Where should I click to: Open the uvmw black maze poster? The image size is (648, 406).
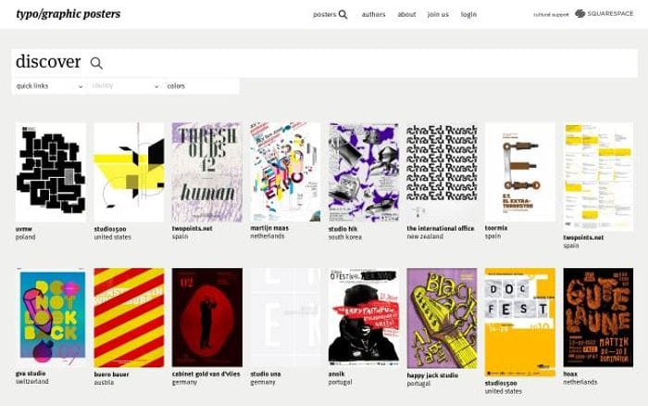[51, 172]
